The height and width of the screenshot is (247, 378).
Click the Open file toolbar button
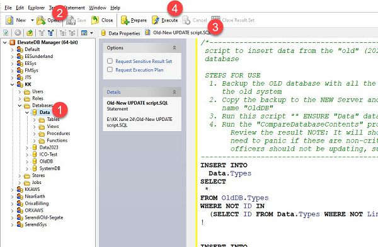click(x=48, y=20)
